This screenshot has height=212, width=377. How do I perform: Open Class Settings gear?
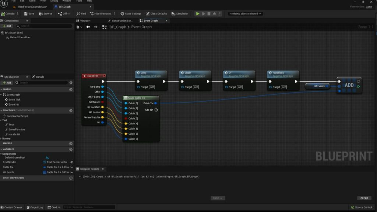point(122,14)
